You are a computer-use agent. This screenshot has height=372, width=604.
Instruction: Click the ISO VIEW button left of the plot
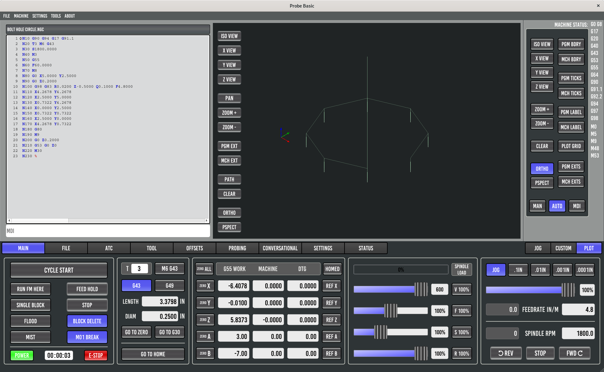229,36
